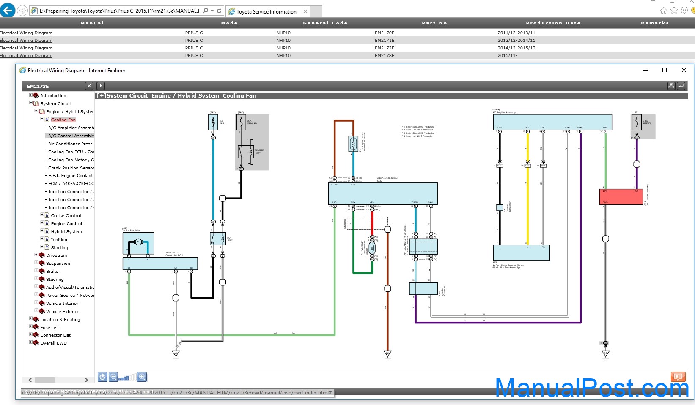
Task: Collapse the Cooling Fan node
Action: (x=42, y=119)
